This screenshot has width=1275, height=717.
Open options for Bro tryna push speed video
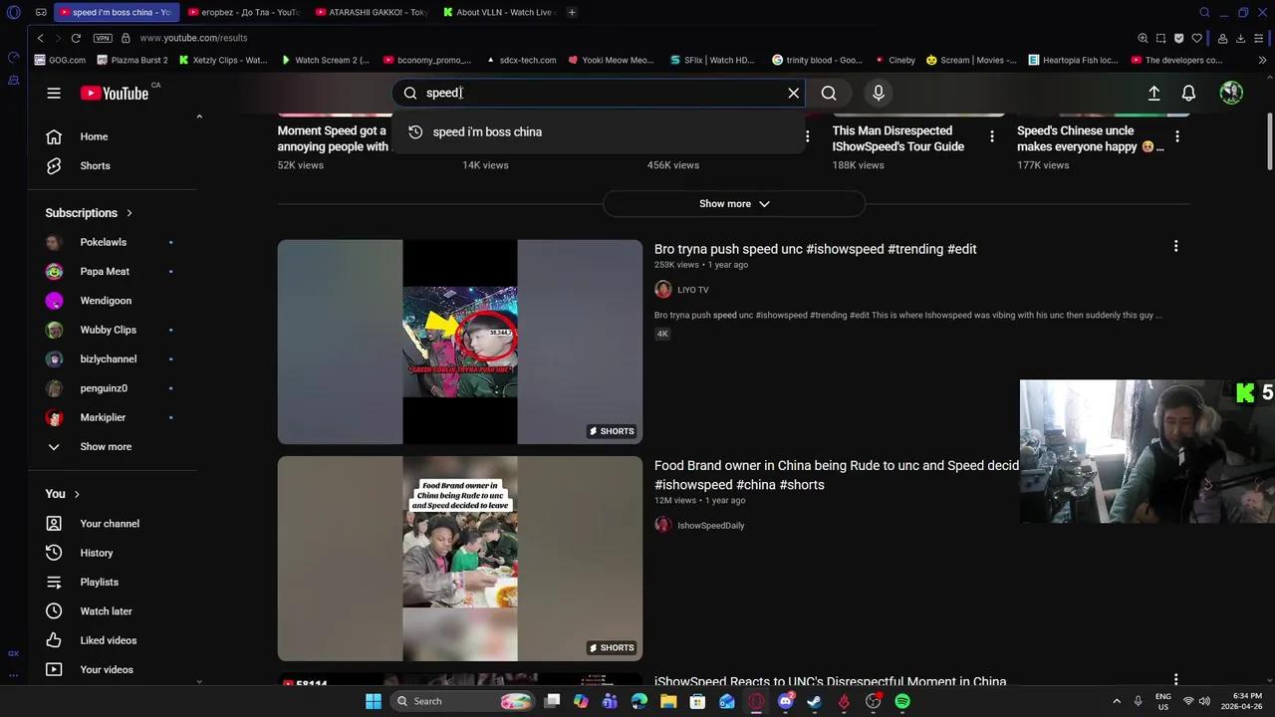pyautogui.click(x=1175, y=246)
